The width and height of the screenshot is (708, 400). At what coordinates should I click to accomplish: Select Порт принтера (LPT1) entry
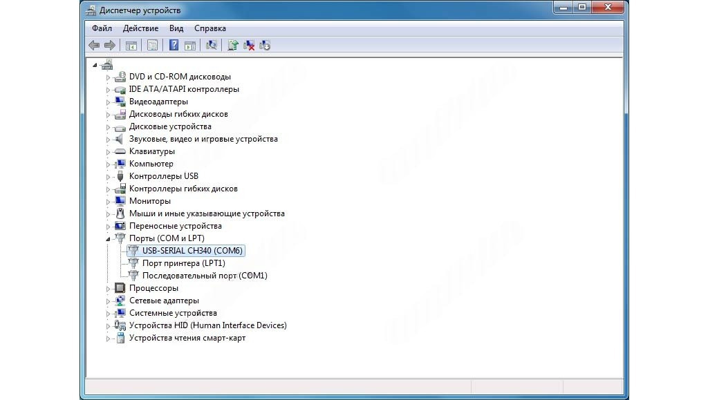183,263
